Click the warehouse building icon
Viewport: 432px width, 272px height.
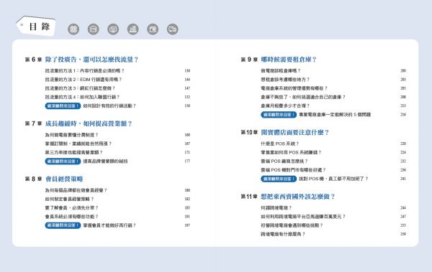pyautogui.click(x=93, y=29)
